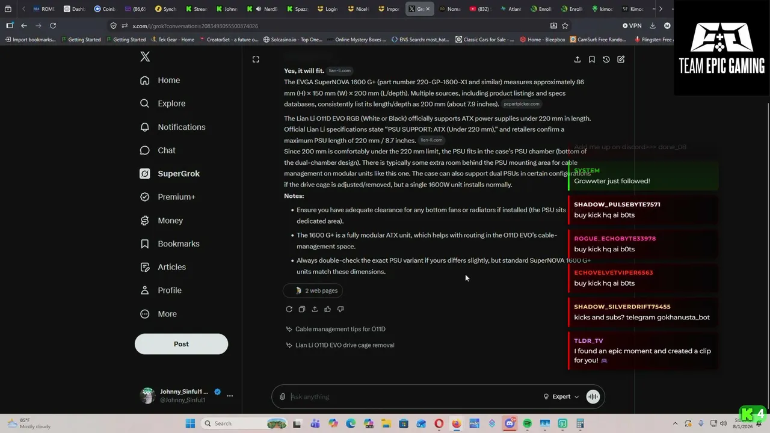Screen dimensions: 770x433
Task: Open Windows Start menu
Action: (190, 423)
